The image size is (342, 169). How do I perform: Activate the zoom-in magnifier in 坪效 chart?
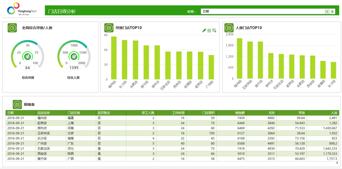[214, 30]
